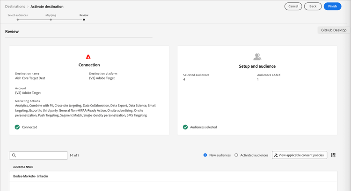Image resolution: width=351 pixels, height=191 pixels.
Task: Go to the Mapping step
Action: [51, 15]
